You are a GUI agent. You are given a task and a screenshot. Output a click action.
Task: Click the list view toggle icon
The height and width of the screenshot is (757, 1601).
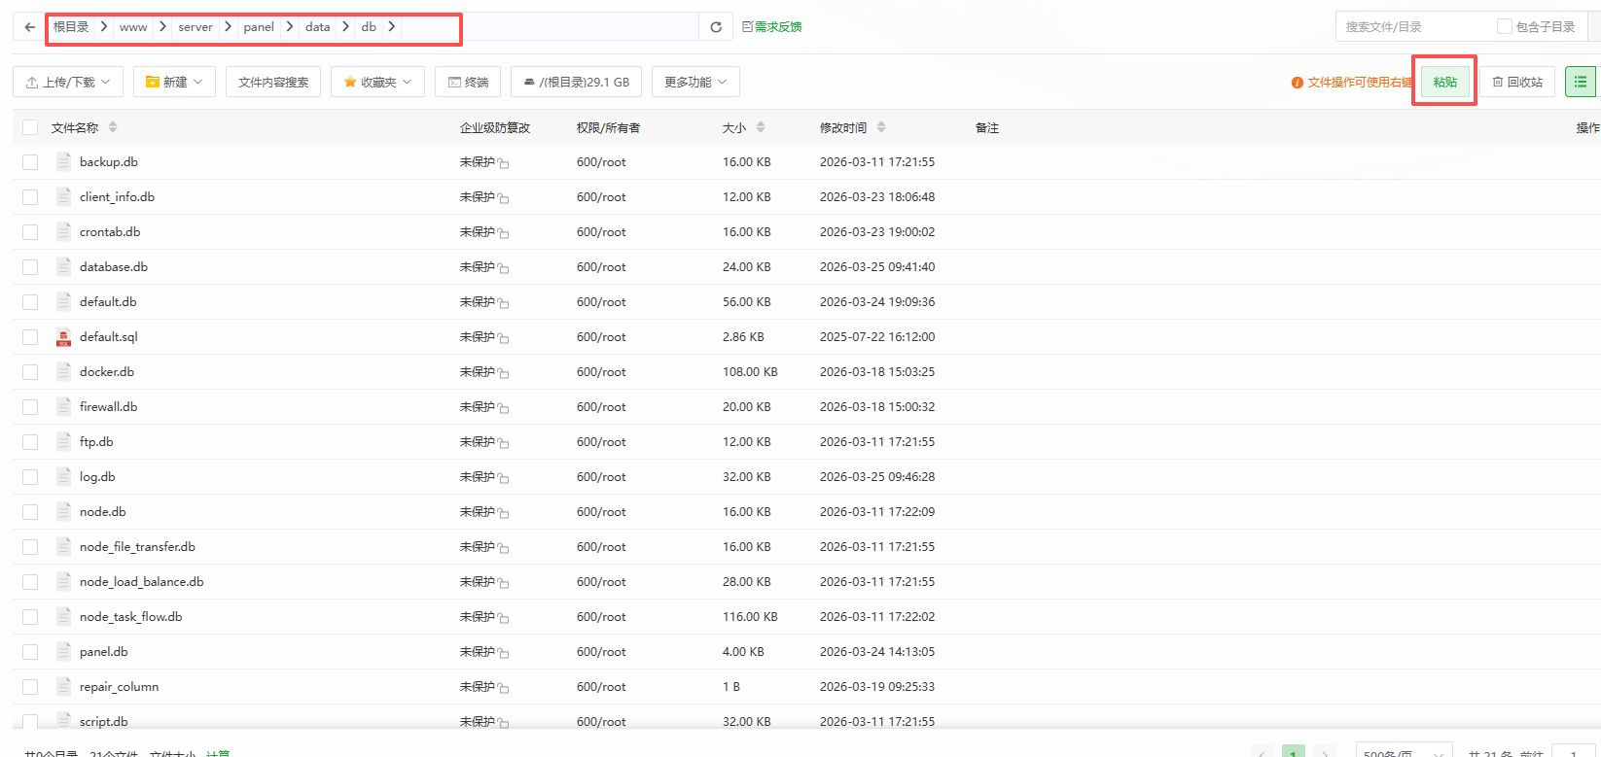click(x=1581, y=82)
